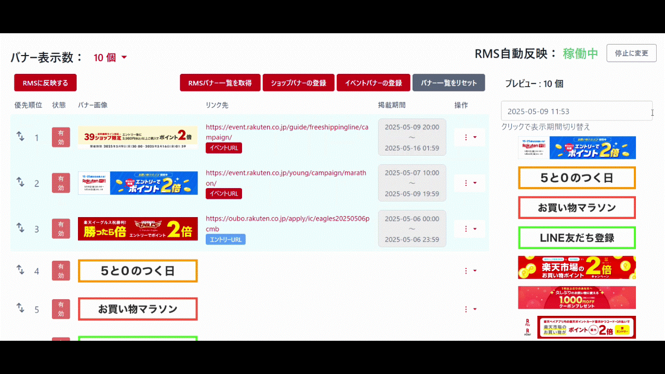Viewport: 665px width, 374px height.
Task: Click the reorder arrows for priority row 1
Action: 20,137
